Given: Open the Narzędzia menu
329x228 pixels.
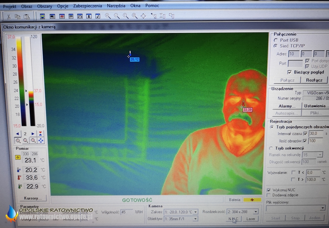Looking at the screenshot, I should coord(116,6).
